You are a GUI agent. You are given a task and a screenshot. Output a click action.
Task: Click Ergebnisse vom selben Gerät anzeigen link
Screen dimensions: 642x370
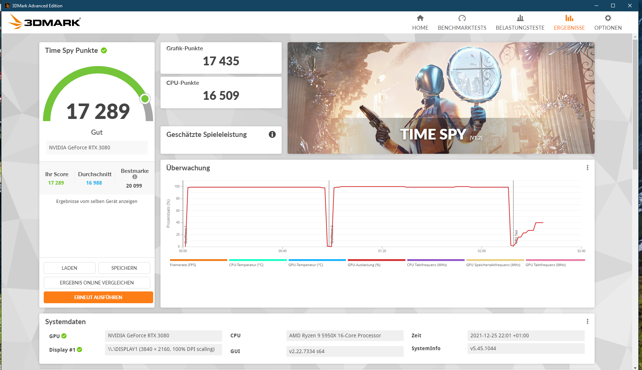coord(97,202)
